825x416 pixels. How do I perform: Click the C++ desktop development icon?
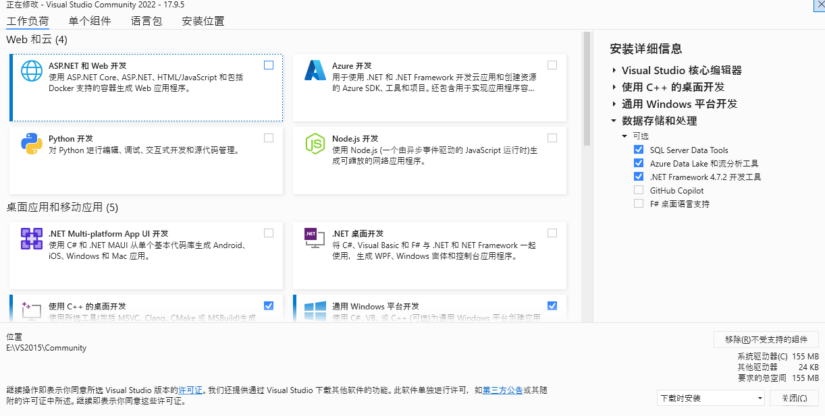(x=32, y=310)
